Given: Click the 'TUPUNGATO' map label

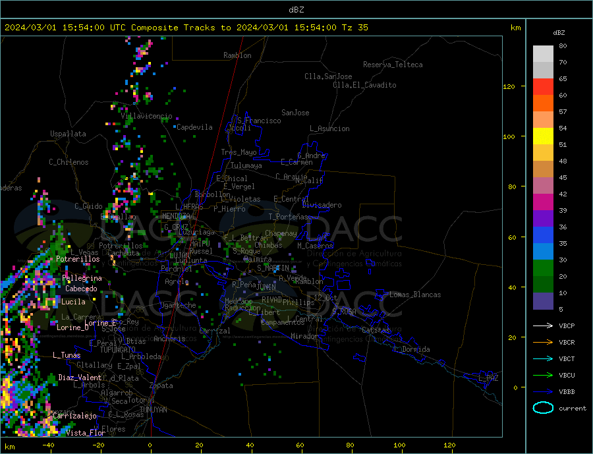Looking at the screenshot, I should click(117, 350).
